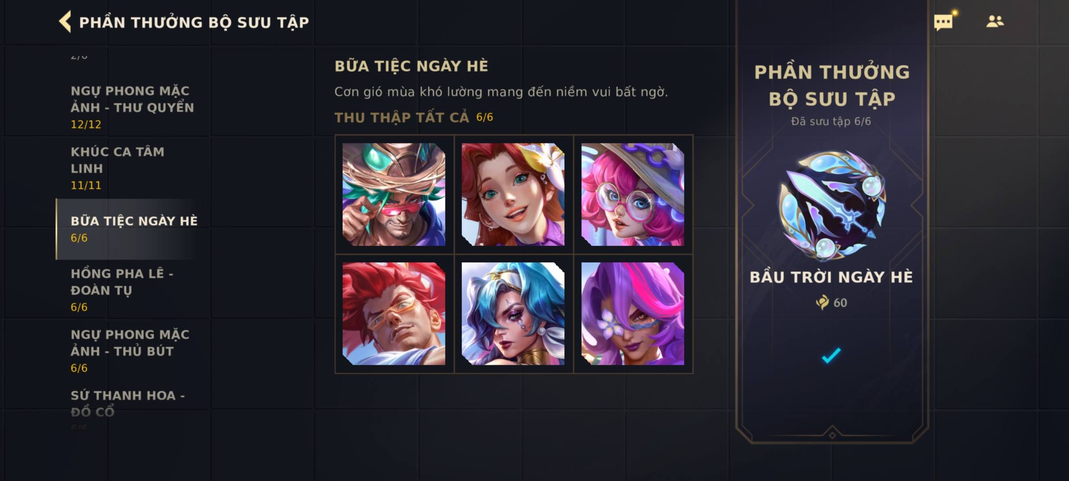1069x481 pixels.
Task: Click the blue claimed checkmark
Action: [x=831, y=355]
